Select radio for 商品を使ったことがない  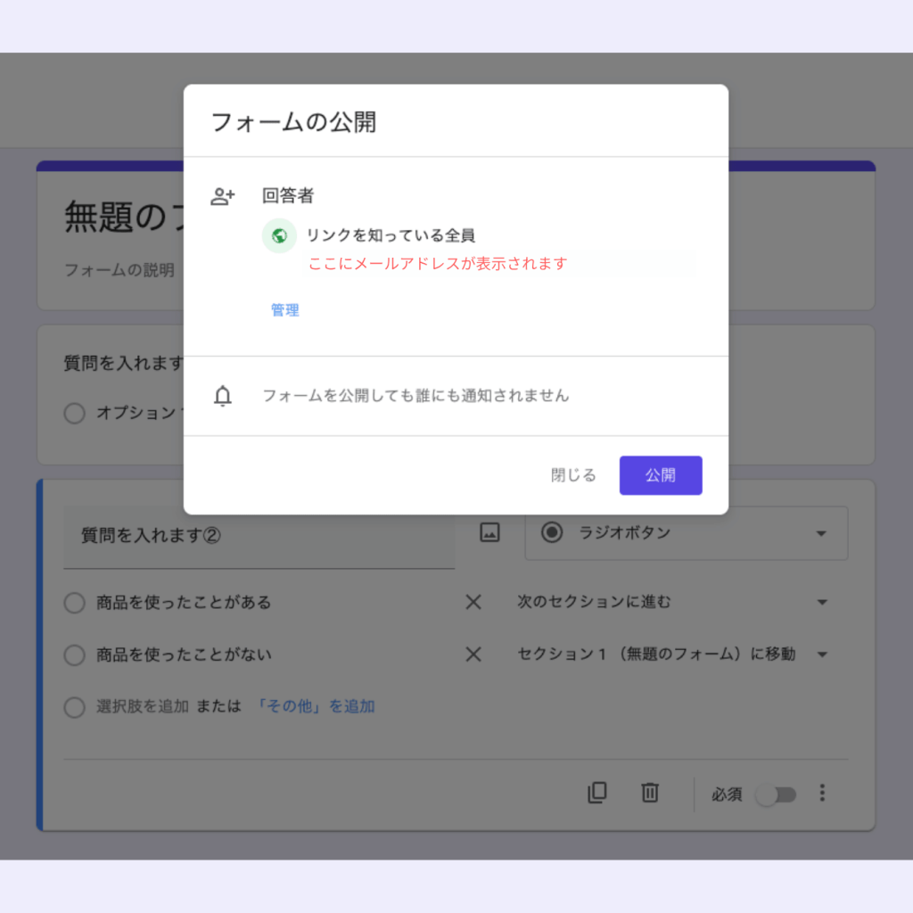[75, 655]
